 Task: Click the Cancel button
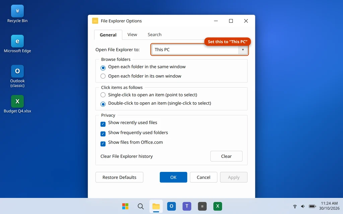pos(203,177)
